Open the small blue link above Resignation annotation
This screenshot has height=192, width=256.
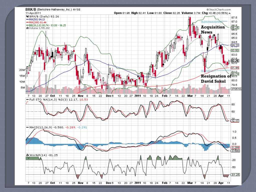[216, 71]
